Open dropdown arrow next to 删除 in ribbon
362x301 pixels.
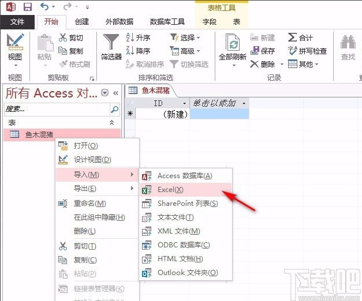(x=282, y=64)
